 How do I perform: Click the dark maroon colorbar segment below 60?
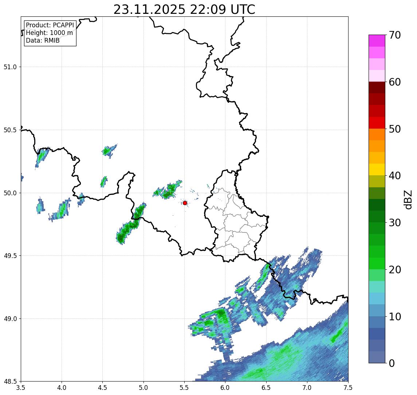coord(377,87)
